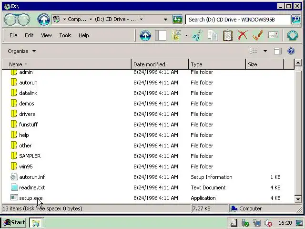Click the muted volume tray icon
Viewport: 305px width, 229px height.
(x=268, y=223)
